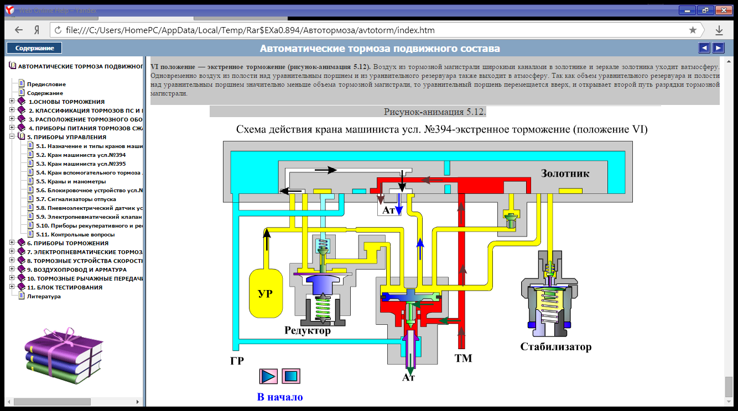
Task: Open '5.3. Кран машиниста усл.№395'
Action: (81, 164)
